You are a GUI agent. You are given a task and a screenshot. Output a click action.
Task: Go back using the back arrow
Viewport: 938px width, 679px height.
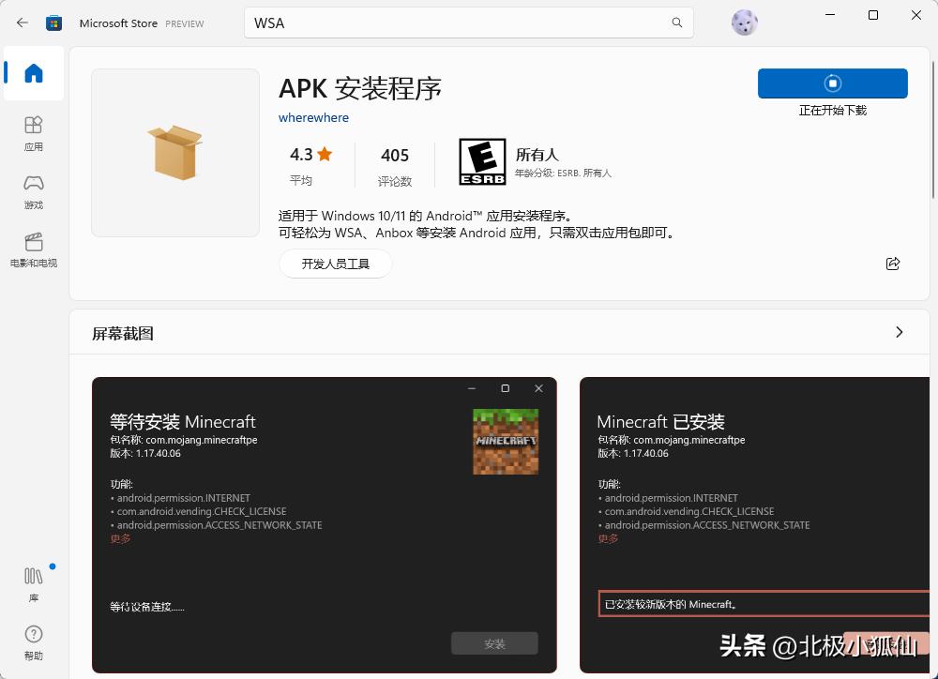pos(21,23)
